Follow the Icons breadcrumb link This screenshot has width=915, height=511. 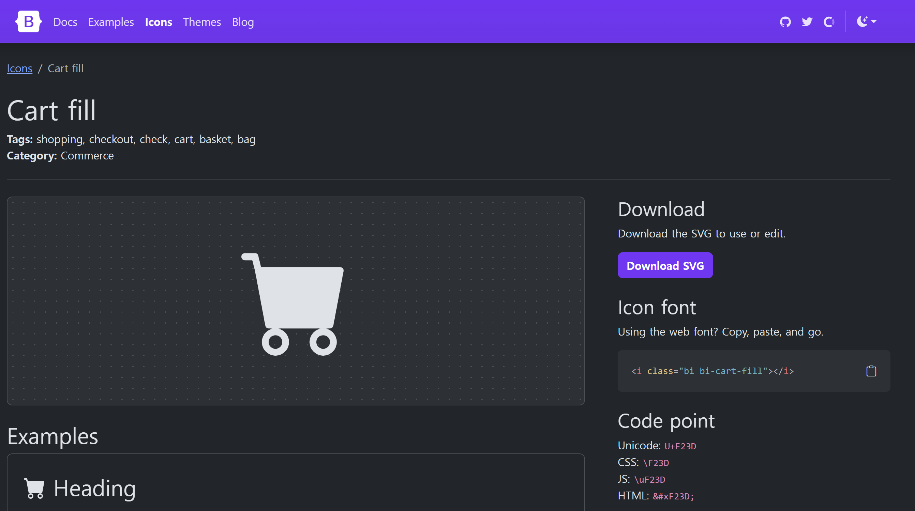tap(19, 68)
